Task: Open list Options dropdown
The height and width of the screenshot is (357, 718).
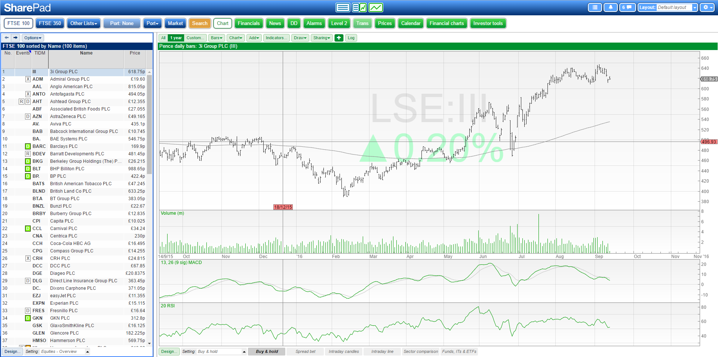Action: [x=33, y=38]
